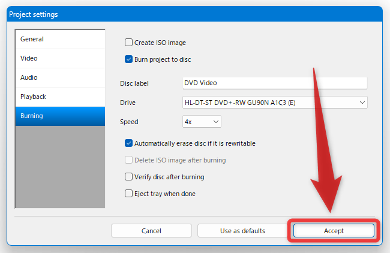The height and width of the screenshot is (253, 390).
Task: Expand the Speed dropdown showing 4x
Action: click(x=202, y=122)
